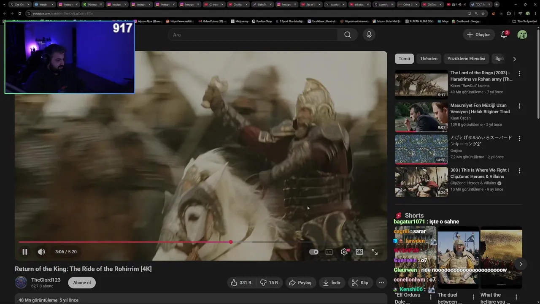Open options for the Oxijinn video
This screenshot has width=540, height=304.
(x=519, y=138)
